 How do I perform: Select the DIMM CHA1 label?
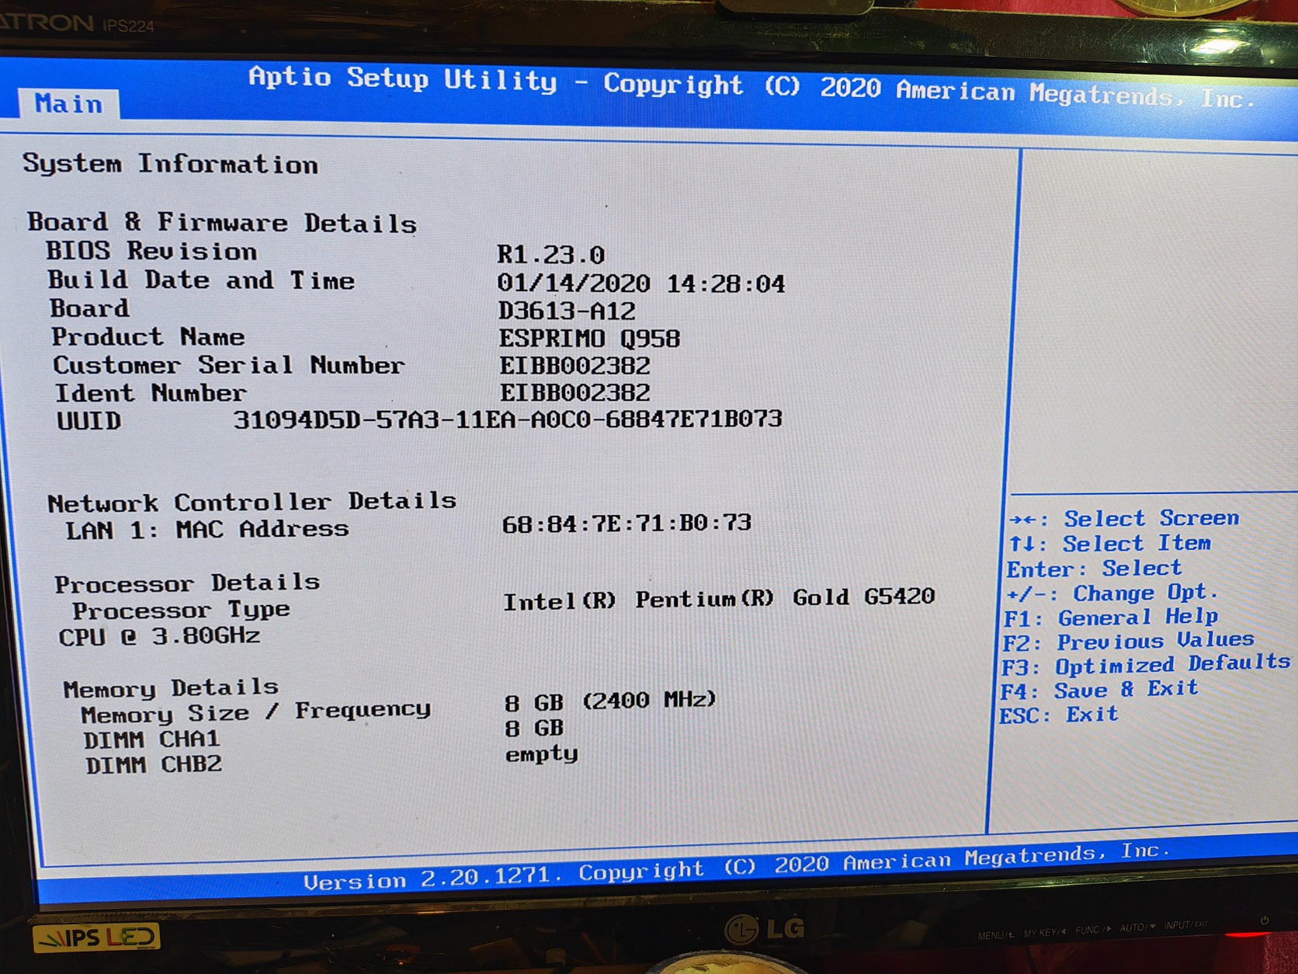152,739
